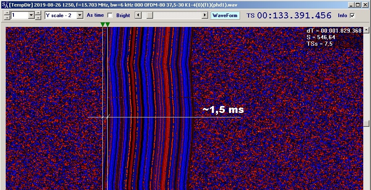This screenshot has width=371, height=190.
Task: Click the vertical scrollbar up arrow
Action: (x=367, y=30)
